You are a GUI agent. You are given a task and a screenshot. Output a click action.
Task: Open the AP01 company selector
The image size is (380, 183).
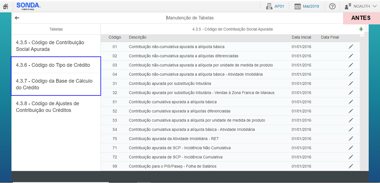(x=275, y=6)
